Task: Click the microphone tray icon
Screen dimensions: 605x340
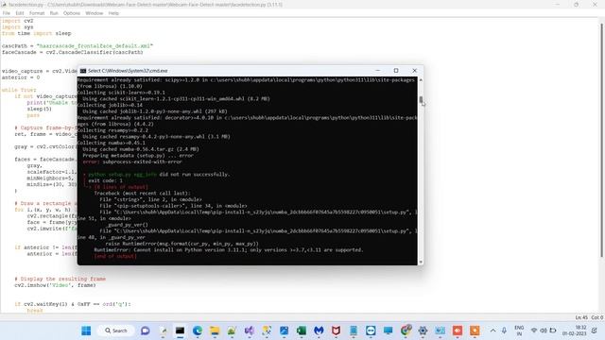Action: (x=504, y=331)
